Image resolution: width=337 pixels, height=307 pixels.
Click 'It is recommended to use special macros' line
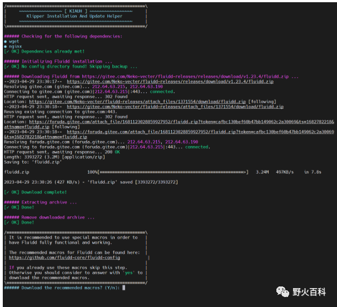tap(73, 238)
